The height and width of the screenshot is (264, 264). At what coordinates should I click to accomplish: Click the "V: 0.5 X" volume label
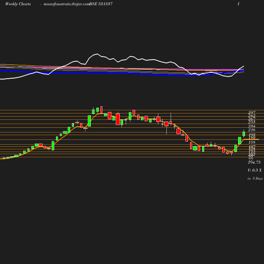pyautogui.click(x=254, y=170)
